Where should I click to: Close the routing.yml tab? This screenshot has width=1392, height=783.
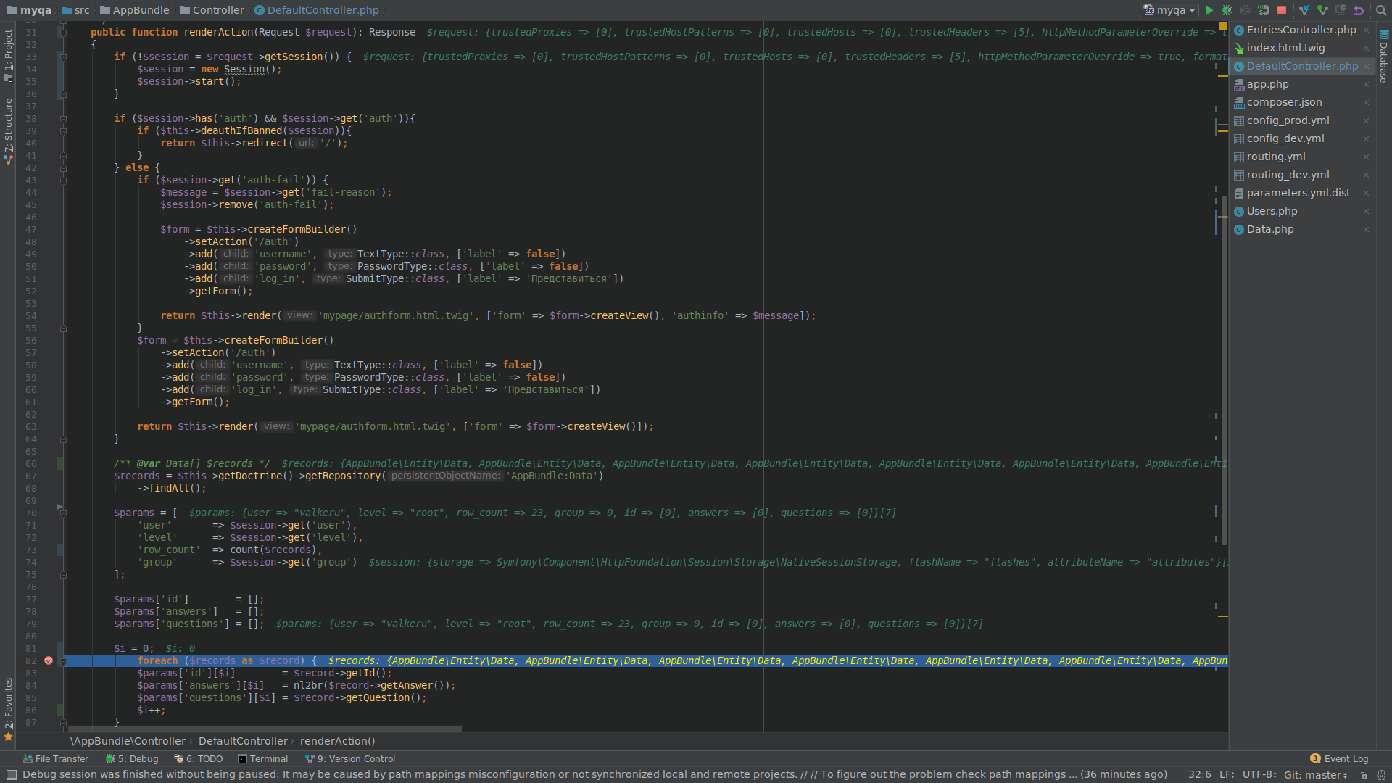1366,157
